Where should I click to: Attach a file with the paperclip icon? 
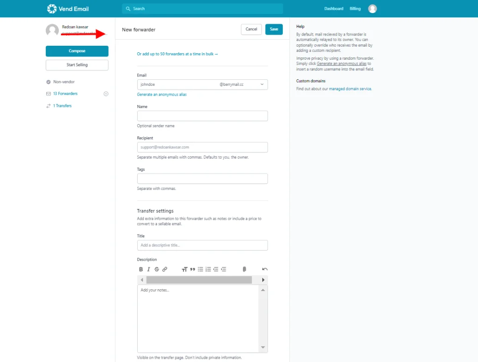tap(244, 269)
